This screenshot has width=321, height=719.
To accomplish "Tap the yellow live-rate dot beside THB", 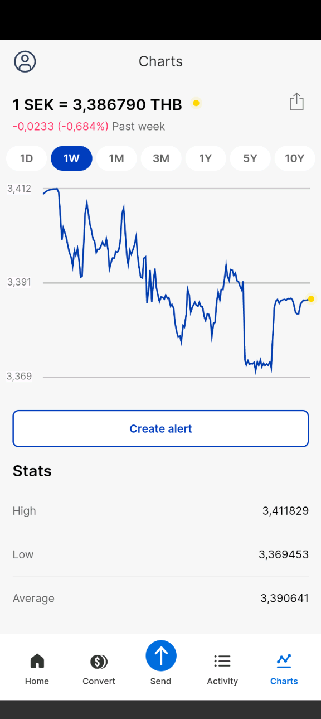I will coord(196,103).
